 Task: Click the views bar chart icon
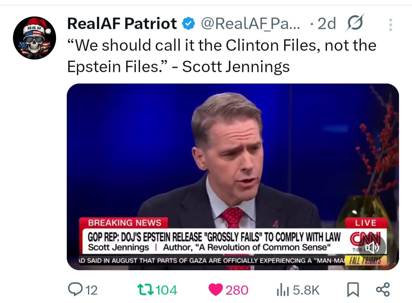(x=283, y=290)
